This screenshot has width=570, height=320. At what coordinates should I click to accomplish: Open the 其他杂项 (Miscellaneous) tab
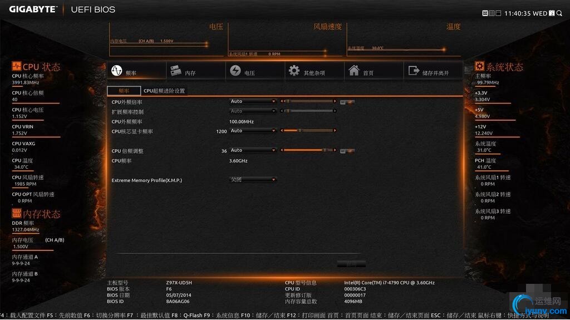click(x=314, y=71)
